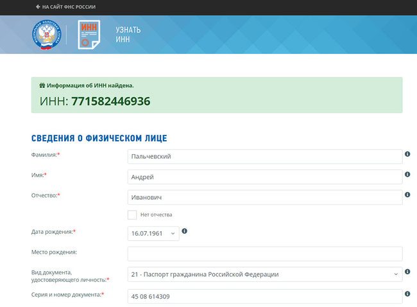
Task: Click the Серия и номер документа field
Action: click(x=264, y=296)
